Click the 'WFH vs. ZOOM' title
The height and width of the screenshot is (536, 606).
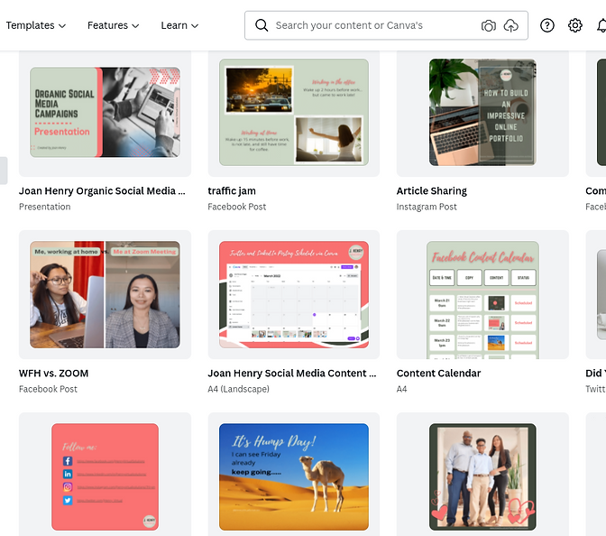(x=53, y=374)
